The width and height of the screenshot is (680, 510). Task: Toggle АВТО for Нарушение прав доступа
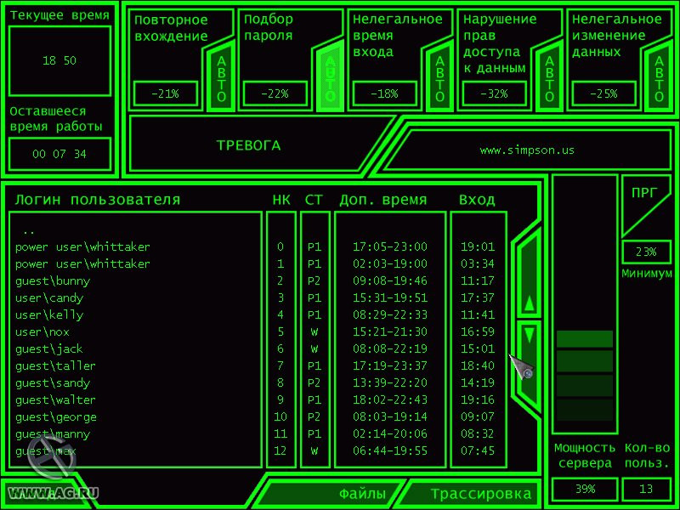point(549,78)
